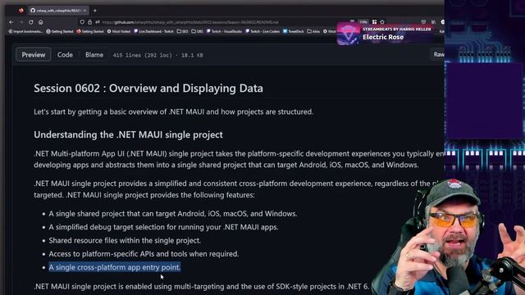Click 'Session 0602 : Overview and Displaying Data' heading
Image resolution: width=525 pixels, height=295 pixels.
[148, 88]
